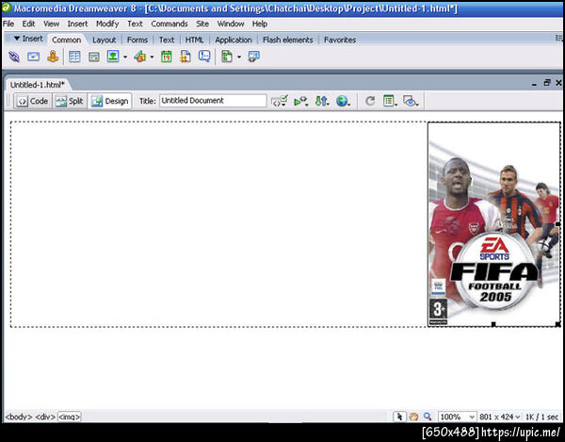
Task: Insert an Email Link icon
Action: (x=34, y=57)
